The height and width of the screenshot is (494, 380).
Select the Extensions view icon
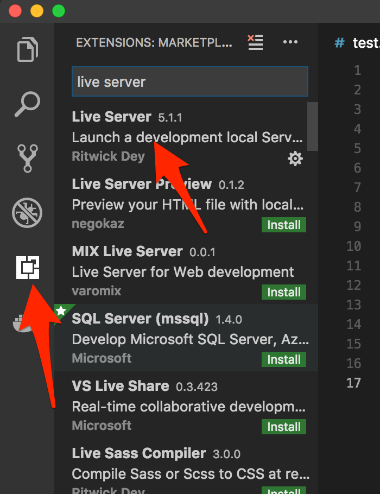(28, 268)
